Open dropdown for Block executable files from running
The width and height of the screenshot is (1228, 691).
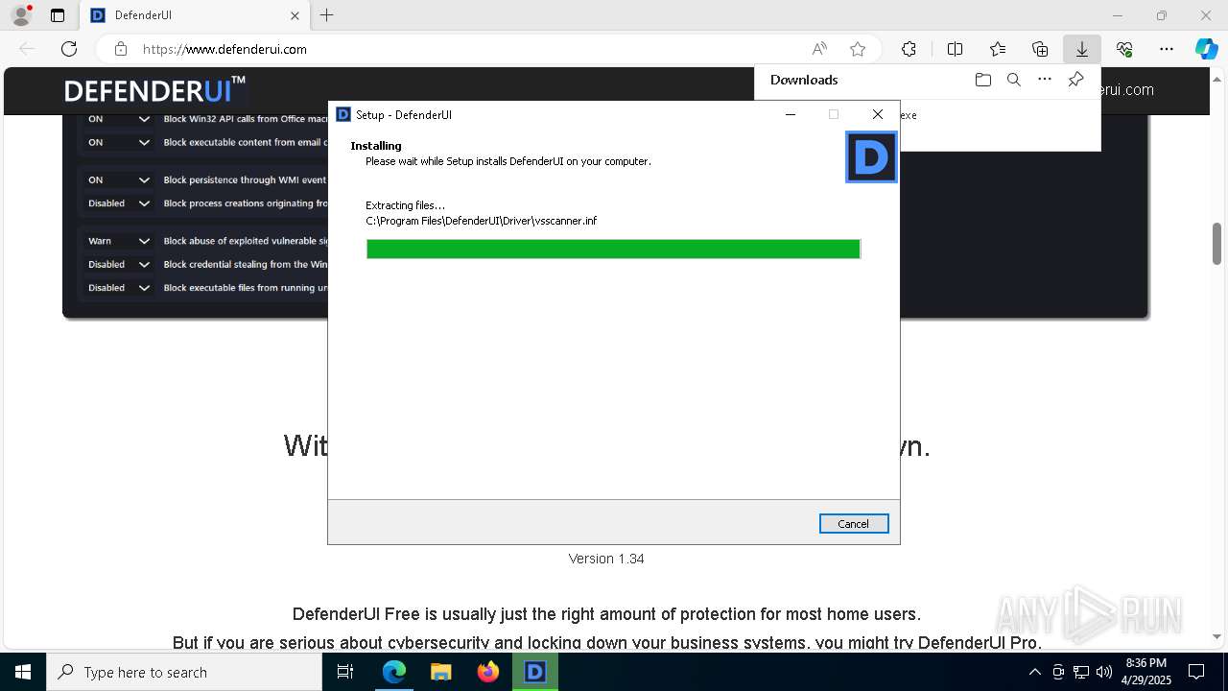coord(119,288)
